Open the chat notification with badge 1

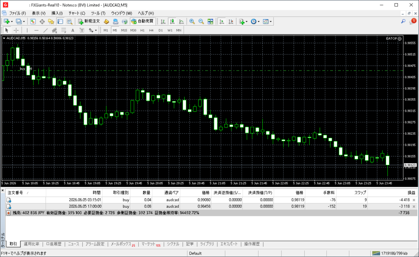[x=412, y=21]
